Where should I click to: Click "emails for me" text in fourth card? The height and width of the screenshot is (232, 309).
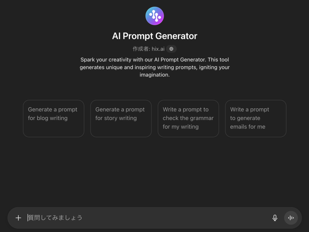click(248, 127)
